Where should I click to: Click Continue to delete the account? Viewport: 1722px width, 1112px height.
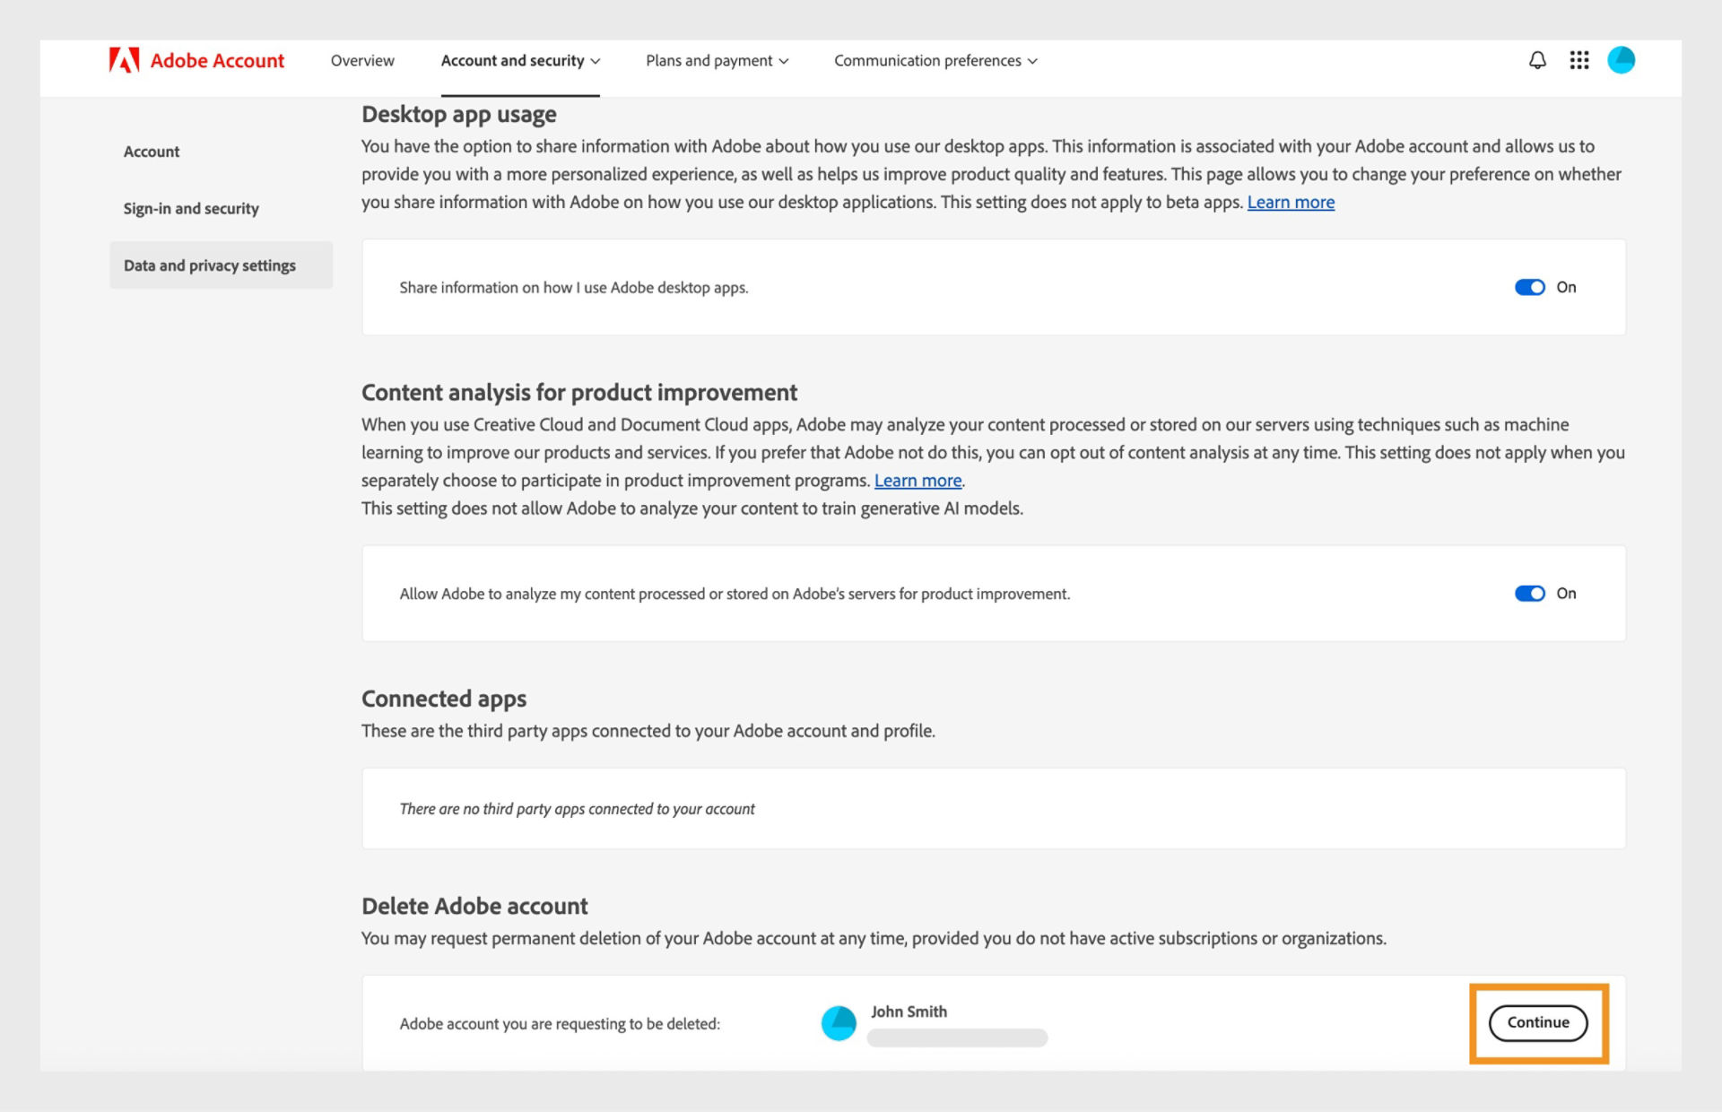1538,1022
